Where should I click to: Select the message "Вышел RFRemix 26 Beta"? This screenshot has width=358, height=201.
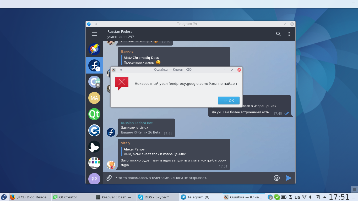click(140, 132)
